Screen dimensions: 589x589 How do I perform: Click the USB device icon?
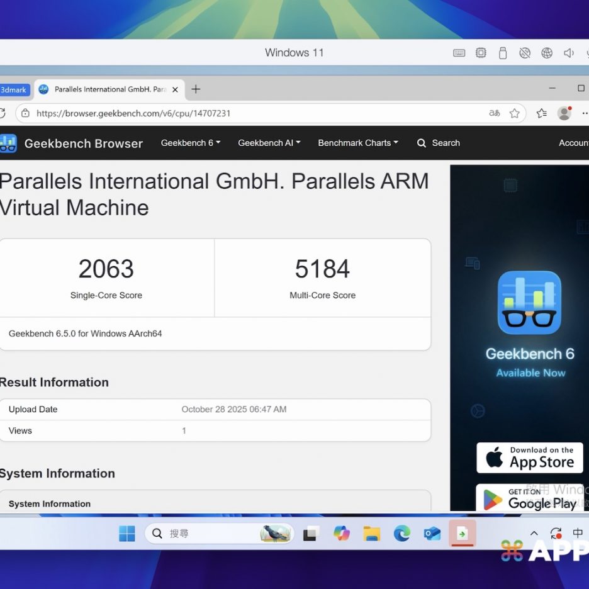point(502,53)
